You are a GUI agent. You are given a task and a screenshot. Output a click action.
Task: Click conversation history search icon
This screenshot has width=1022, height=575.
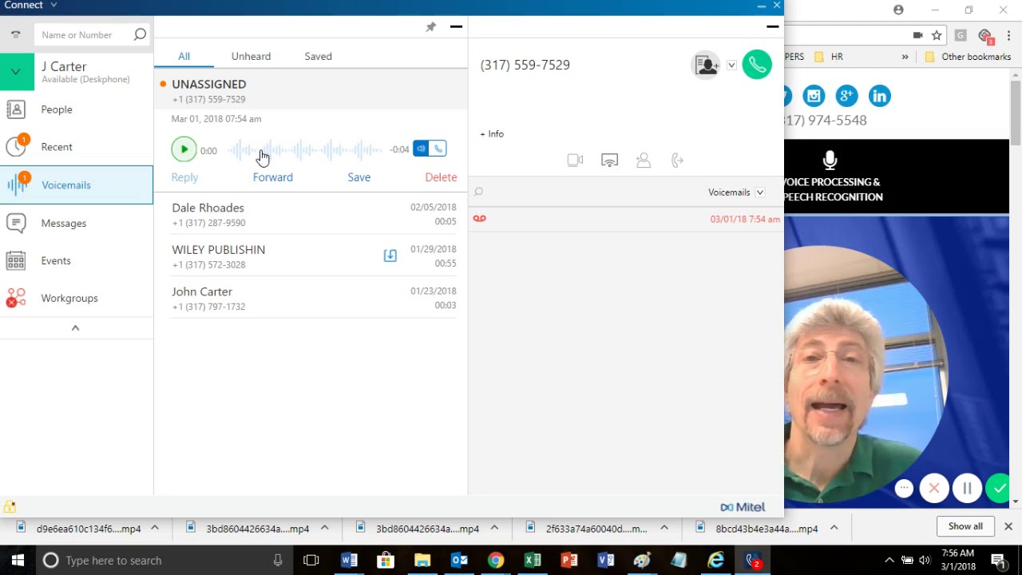[x=479, y=192]
